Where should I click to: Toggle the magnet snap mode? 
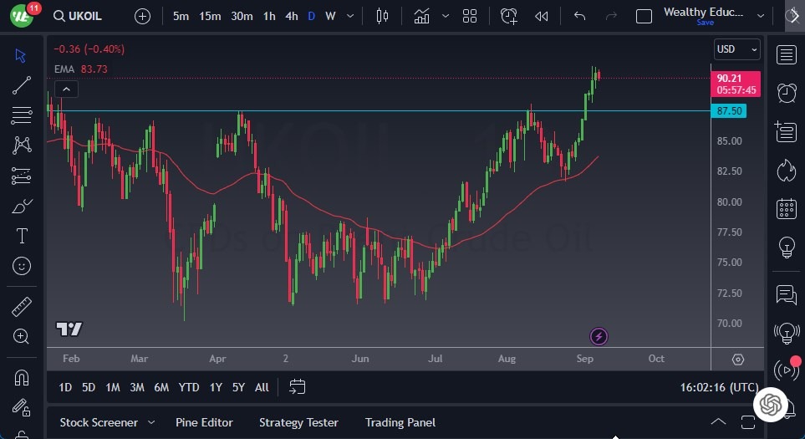(x=22, y=378)
